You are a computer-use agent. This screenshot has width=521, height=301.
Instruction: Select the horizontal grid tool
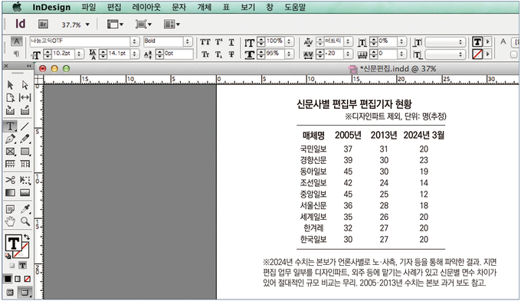(x=10, y=164)
